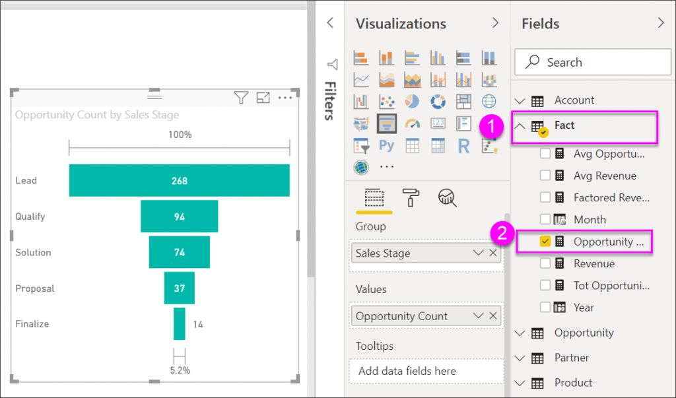Select the card 123 visualization
The height and width of the screenshot is (398, 676).
(438, 123)
